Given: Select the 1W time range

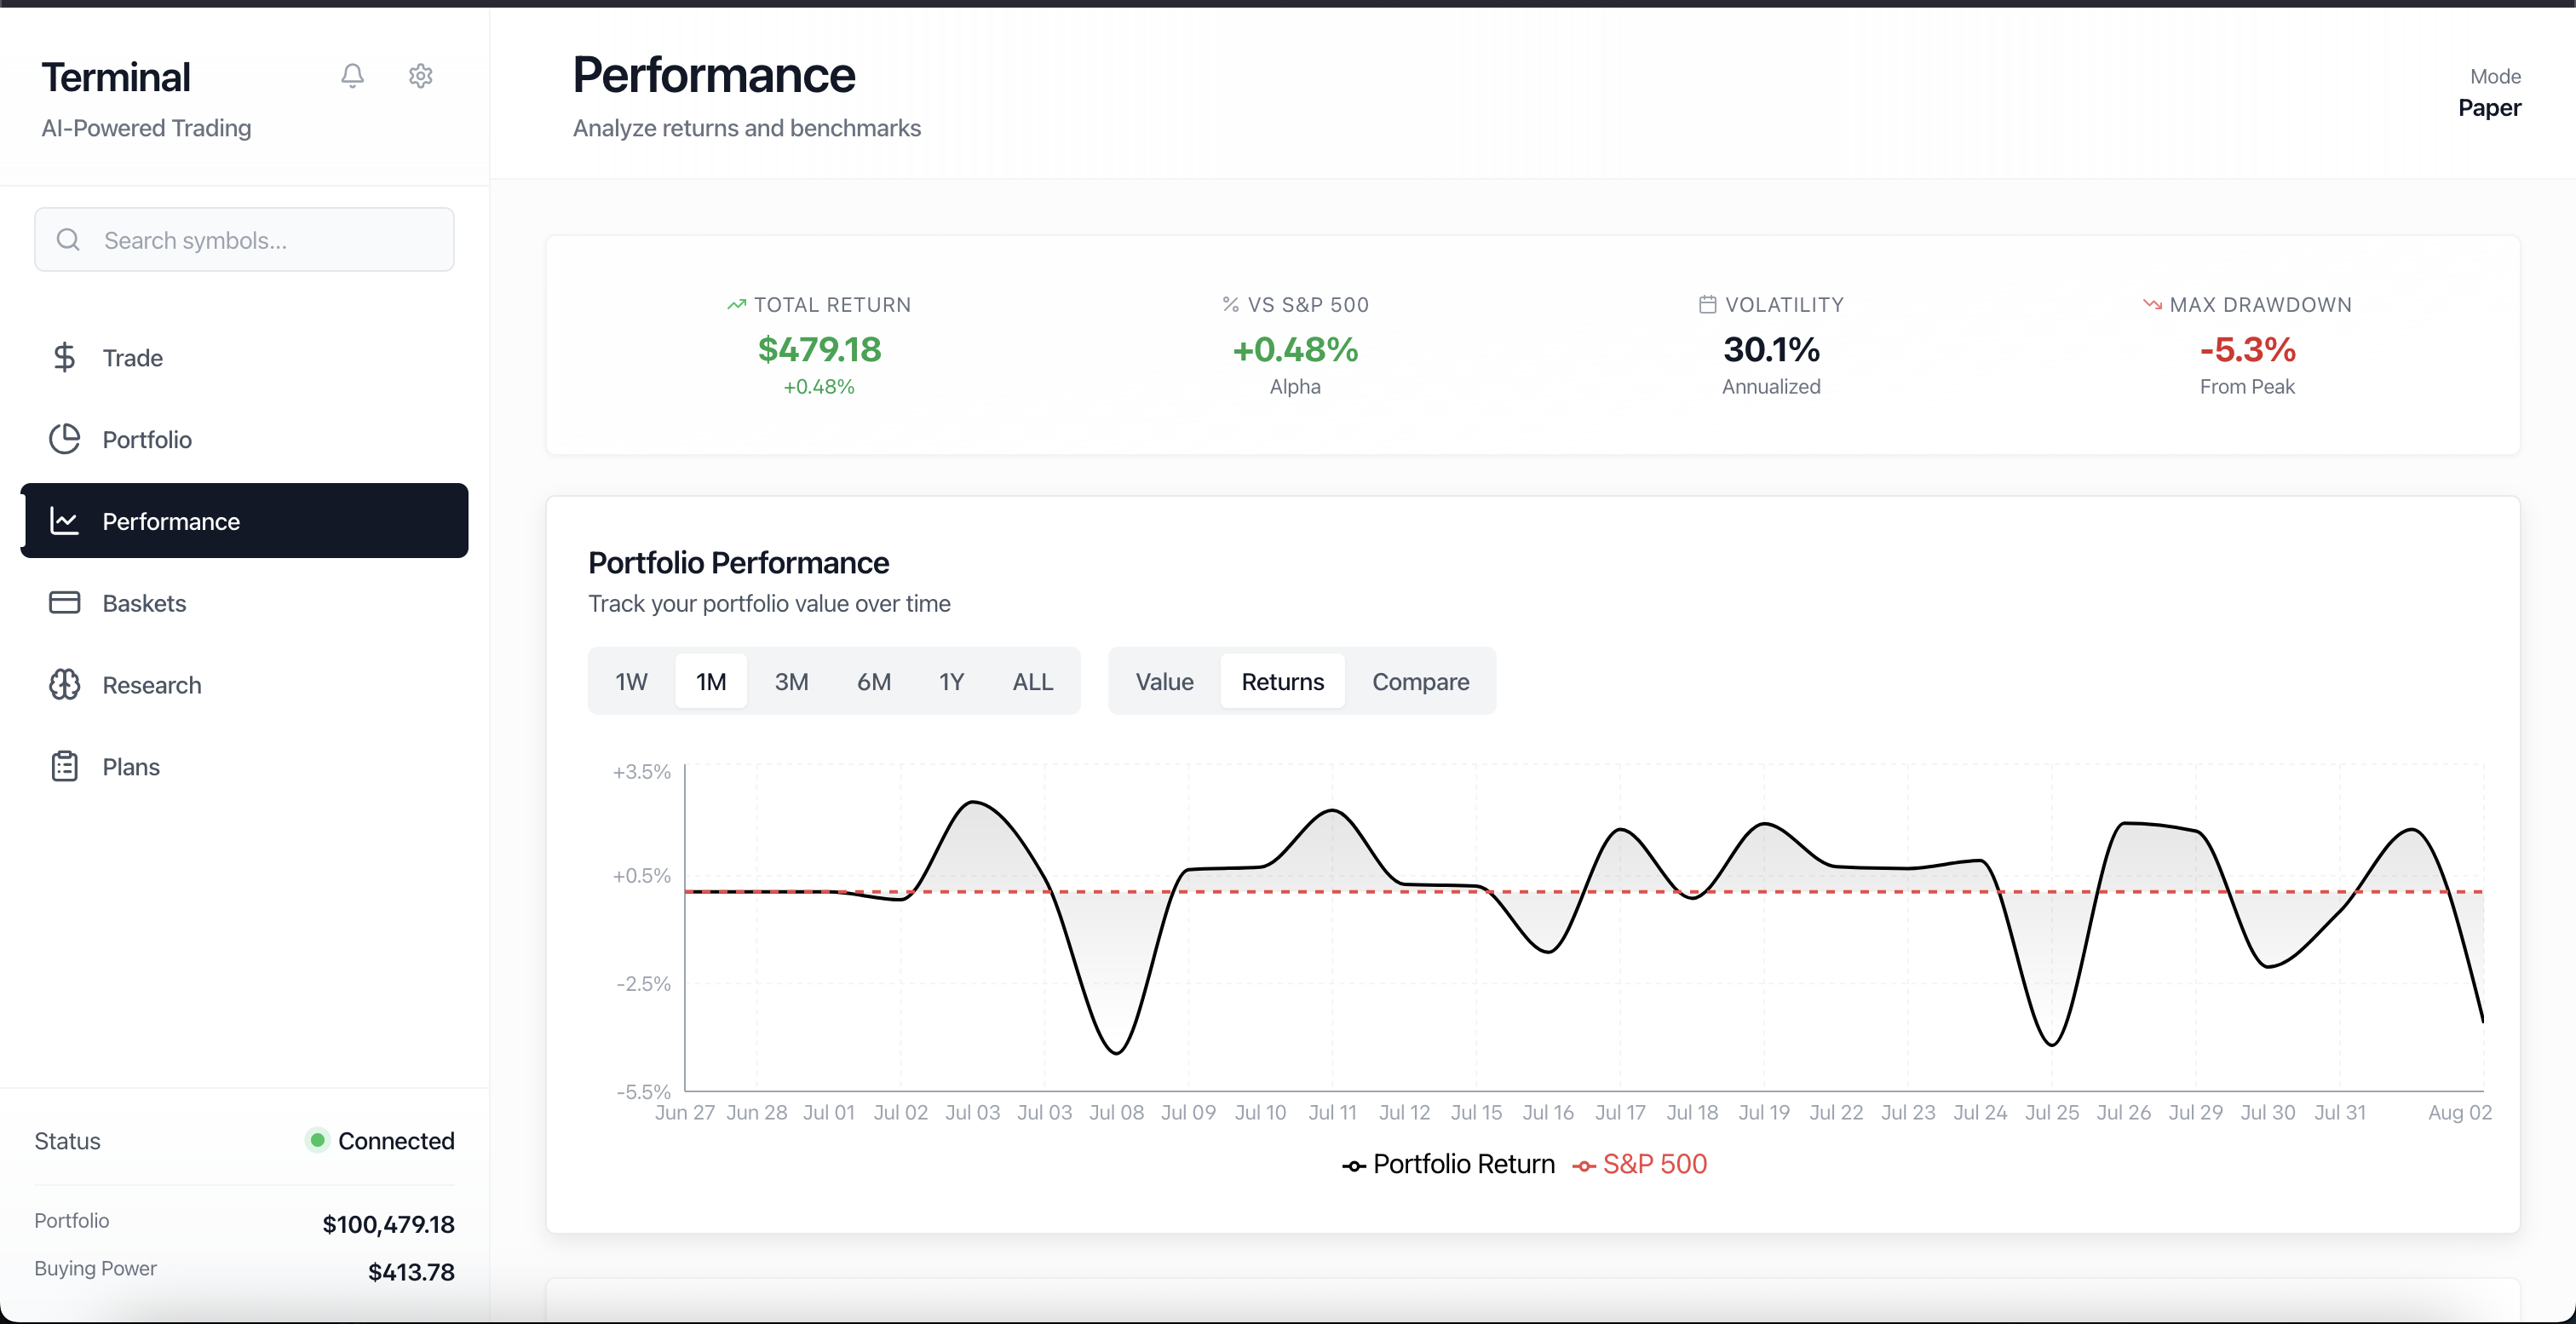Looking at the screenshot, I should (x=631, y=681).
